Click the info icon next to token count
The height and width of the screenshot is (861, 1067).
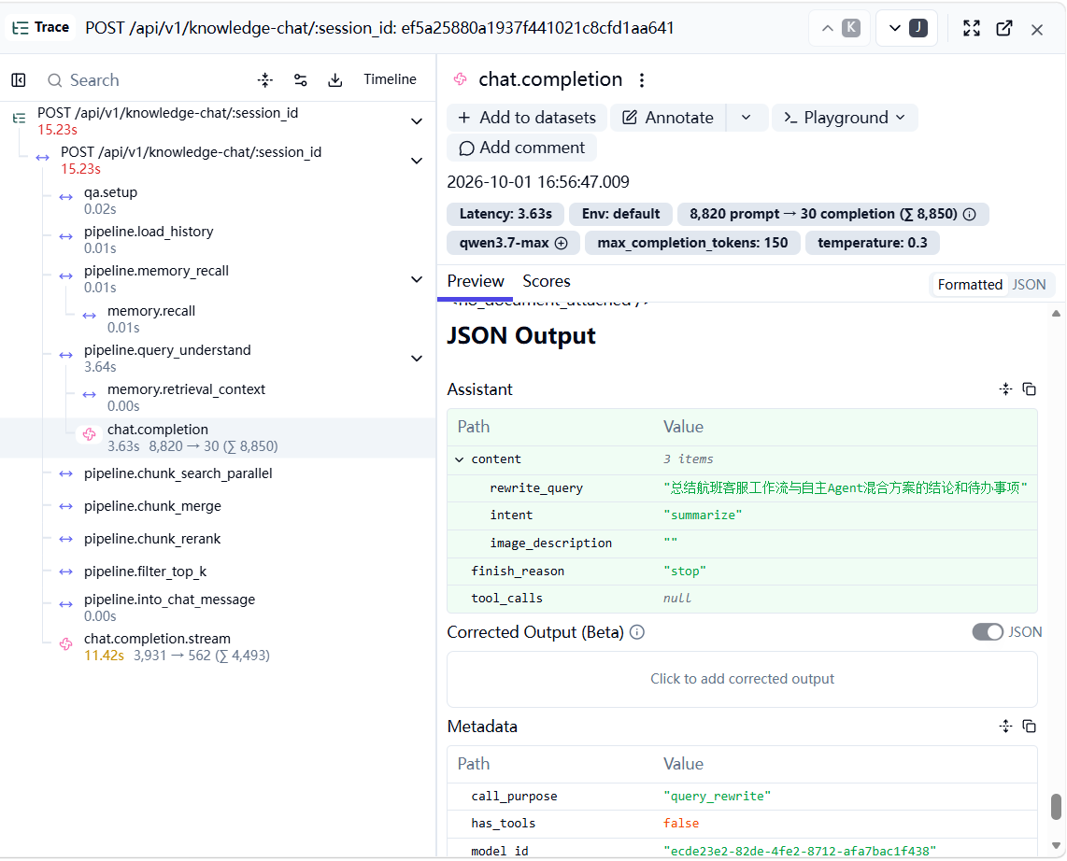click(970, 214)
